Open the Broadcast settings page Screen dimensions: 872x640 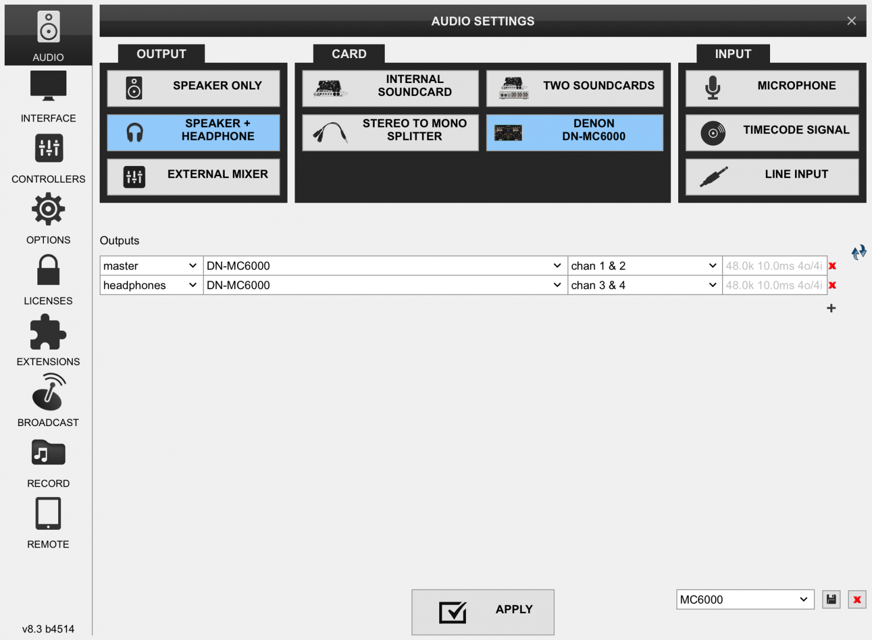tap(48, 401)
